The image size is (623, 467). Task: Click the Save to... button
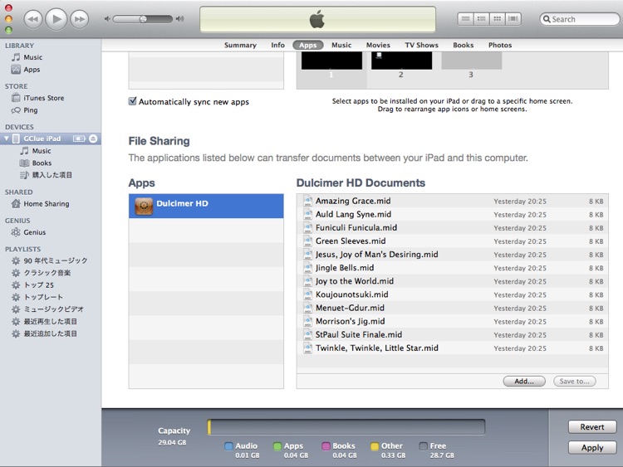point(575,382)
